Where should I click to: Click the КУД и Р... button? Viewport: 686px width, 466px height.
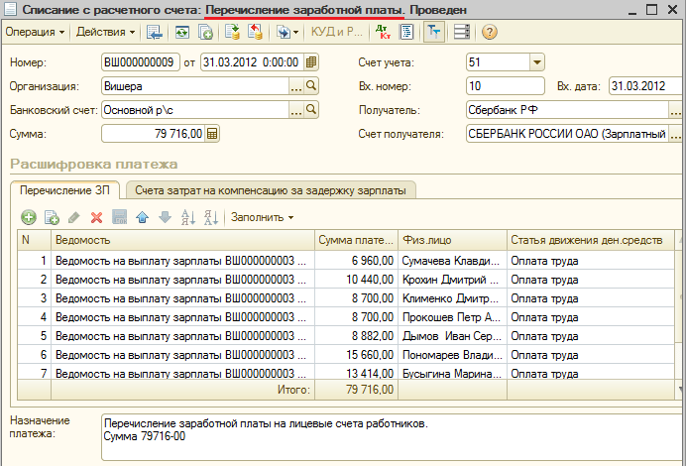pyautogui.click(x=337, y=32)
